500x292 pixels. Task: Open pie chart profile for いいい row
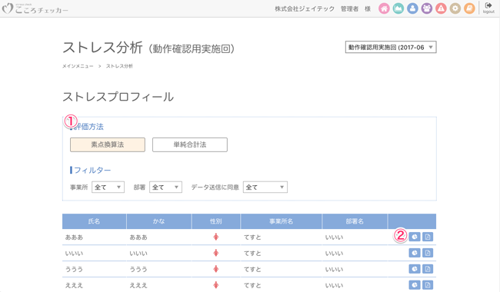coord(415,253)
